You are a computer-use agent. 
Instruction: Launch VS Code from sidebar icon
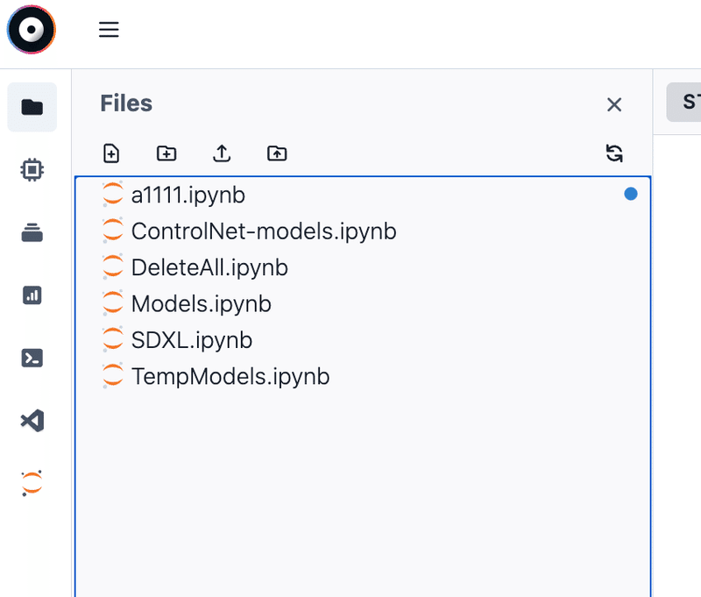32,421
